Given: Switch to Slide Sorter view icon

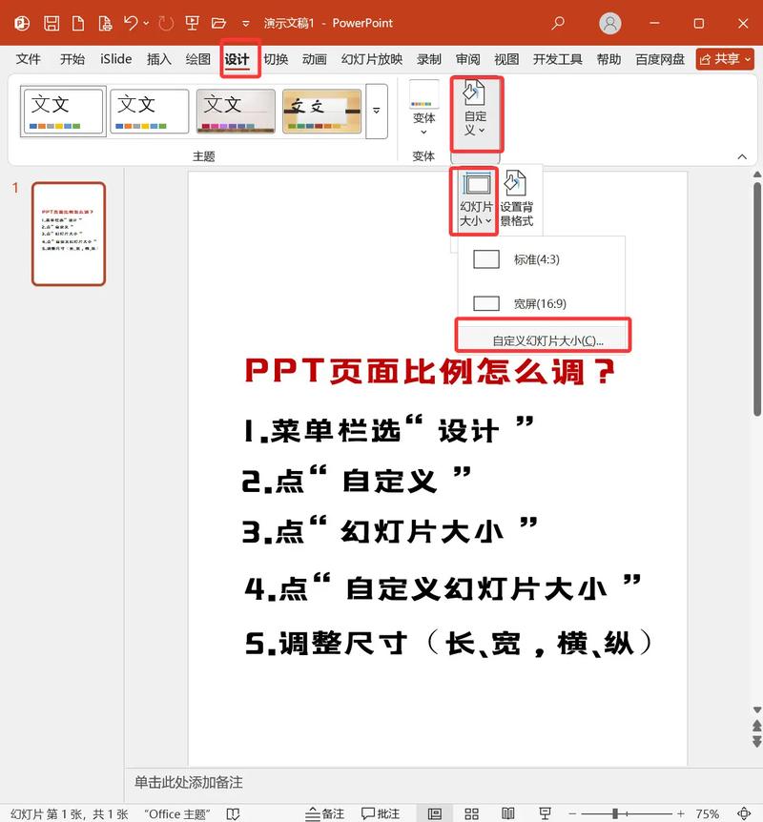Looking at the screenshot, I should (471, 813).
